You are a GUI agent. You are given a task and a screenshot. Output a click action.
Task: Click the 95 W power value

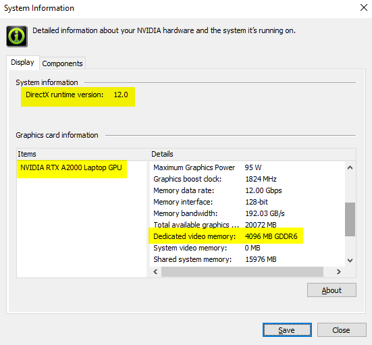[x=253, y=167]
